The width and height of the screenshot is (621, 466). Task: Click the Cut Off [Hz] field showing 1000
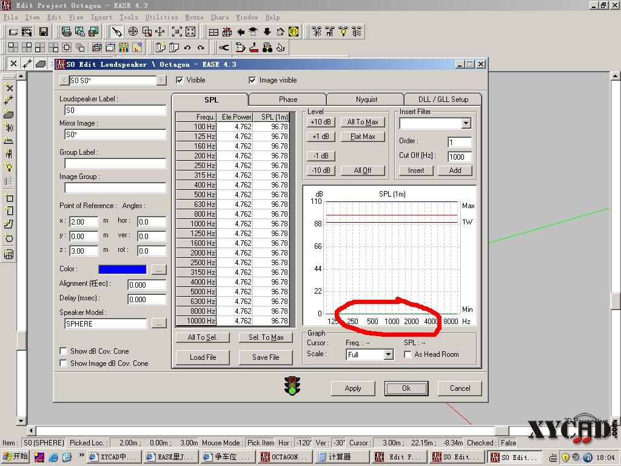[460, 157]
